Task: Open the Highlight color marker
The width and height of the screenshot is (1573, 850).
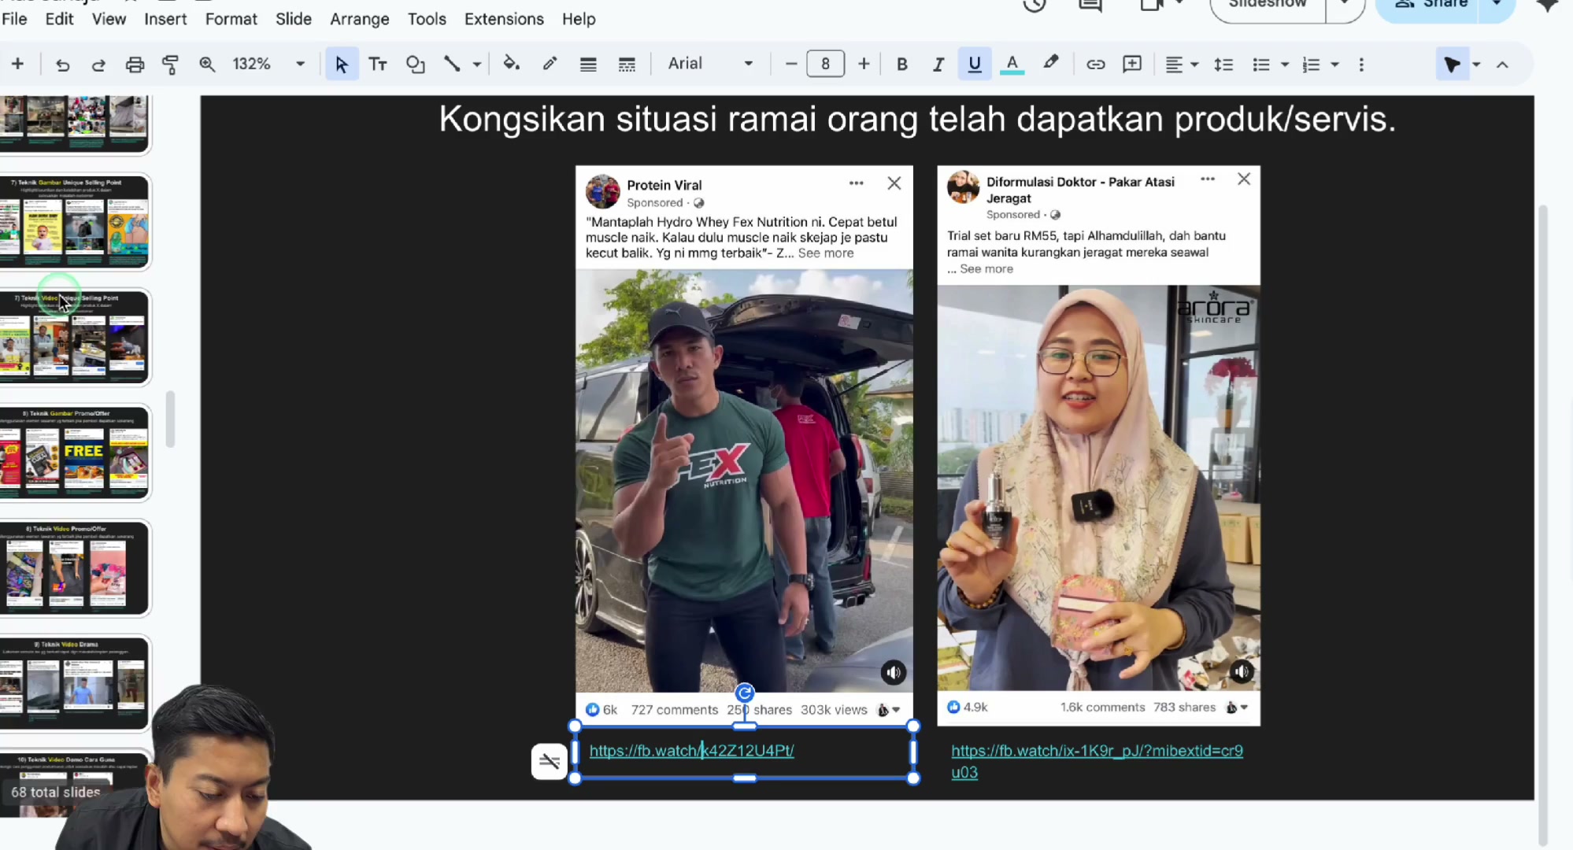Action: click(1050, 63)
